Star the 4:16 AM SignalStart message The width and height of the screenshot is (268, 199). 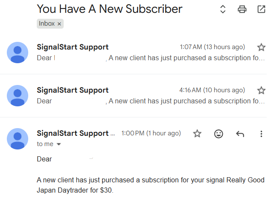[x=261, y=90]
